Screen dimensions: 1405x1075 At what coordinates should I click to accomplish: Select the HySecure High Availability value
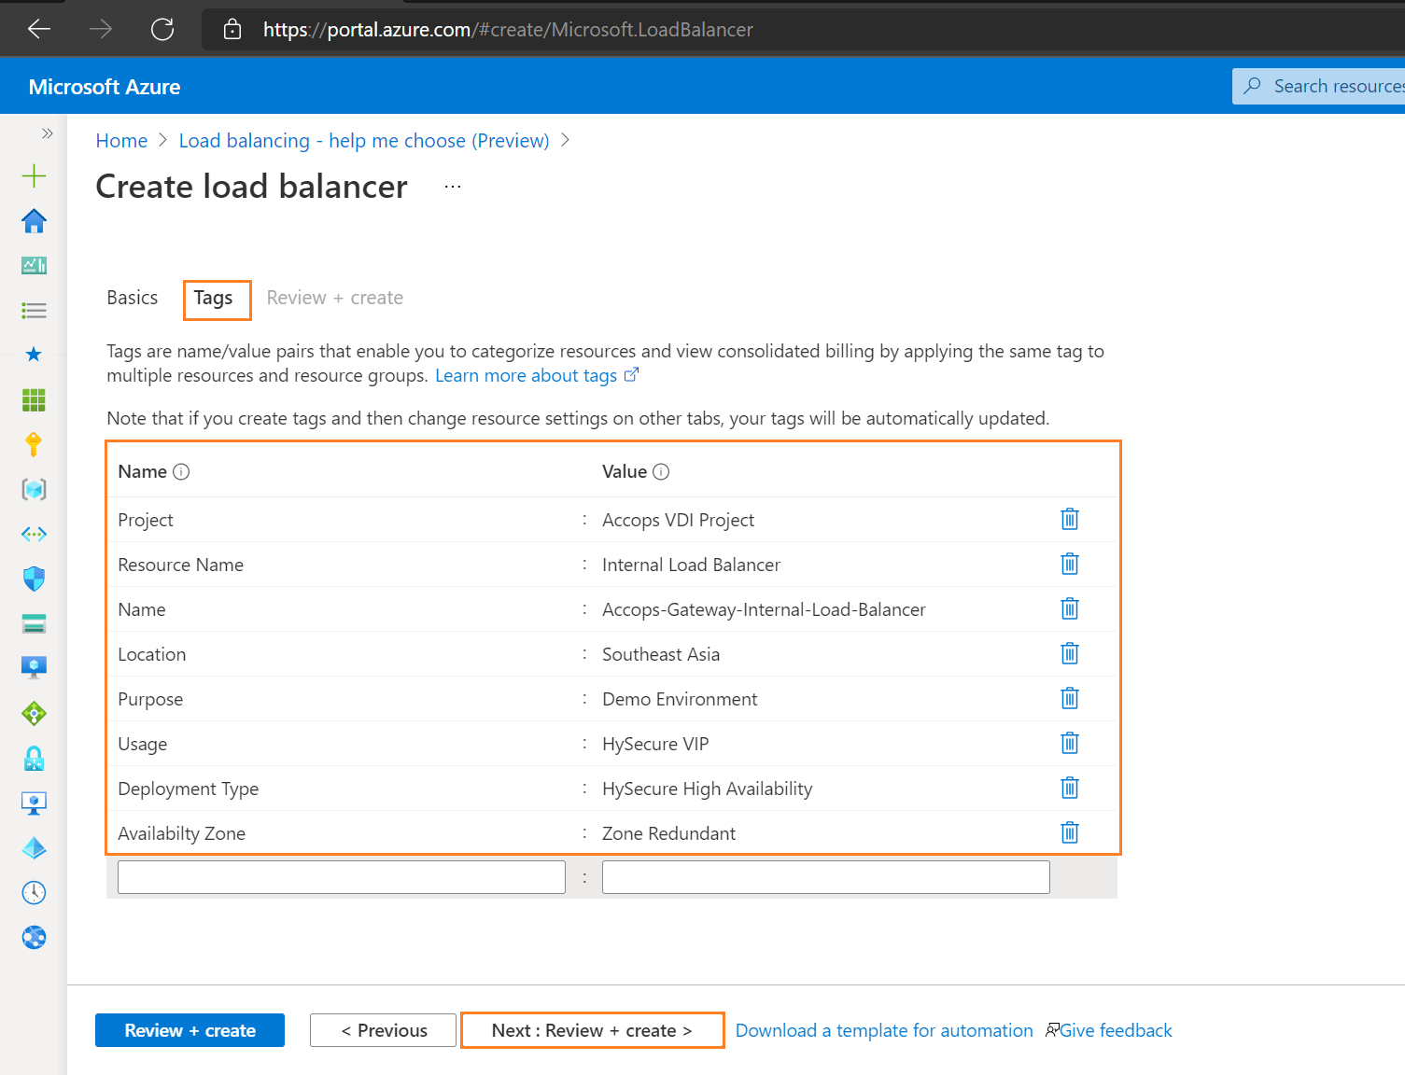coord(707,789)
